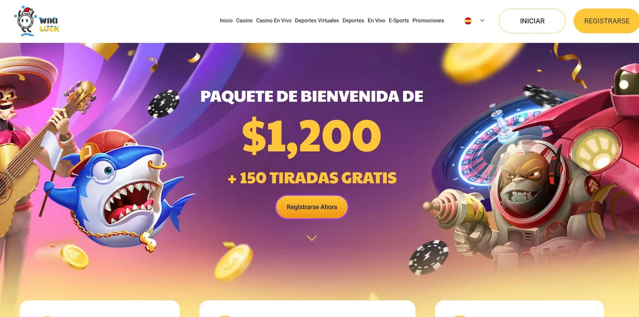Click the roulette wheel graphic
This screenshot has width=639, height=317.
click(x=482, y=143)
